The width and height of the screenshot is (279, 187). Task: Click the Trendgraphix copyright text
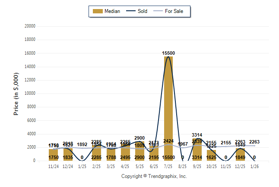(x=154, y=176)
